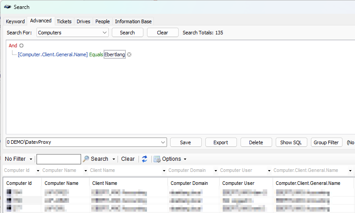The width and height of the screenshot is (355, 213).
Task: Sort by the Computer User column header
Action: coord(238,183)
